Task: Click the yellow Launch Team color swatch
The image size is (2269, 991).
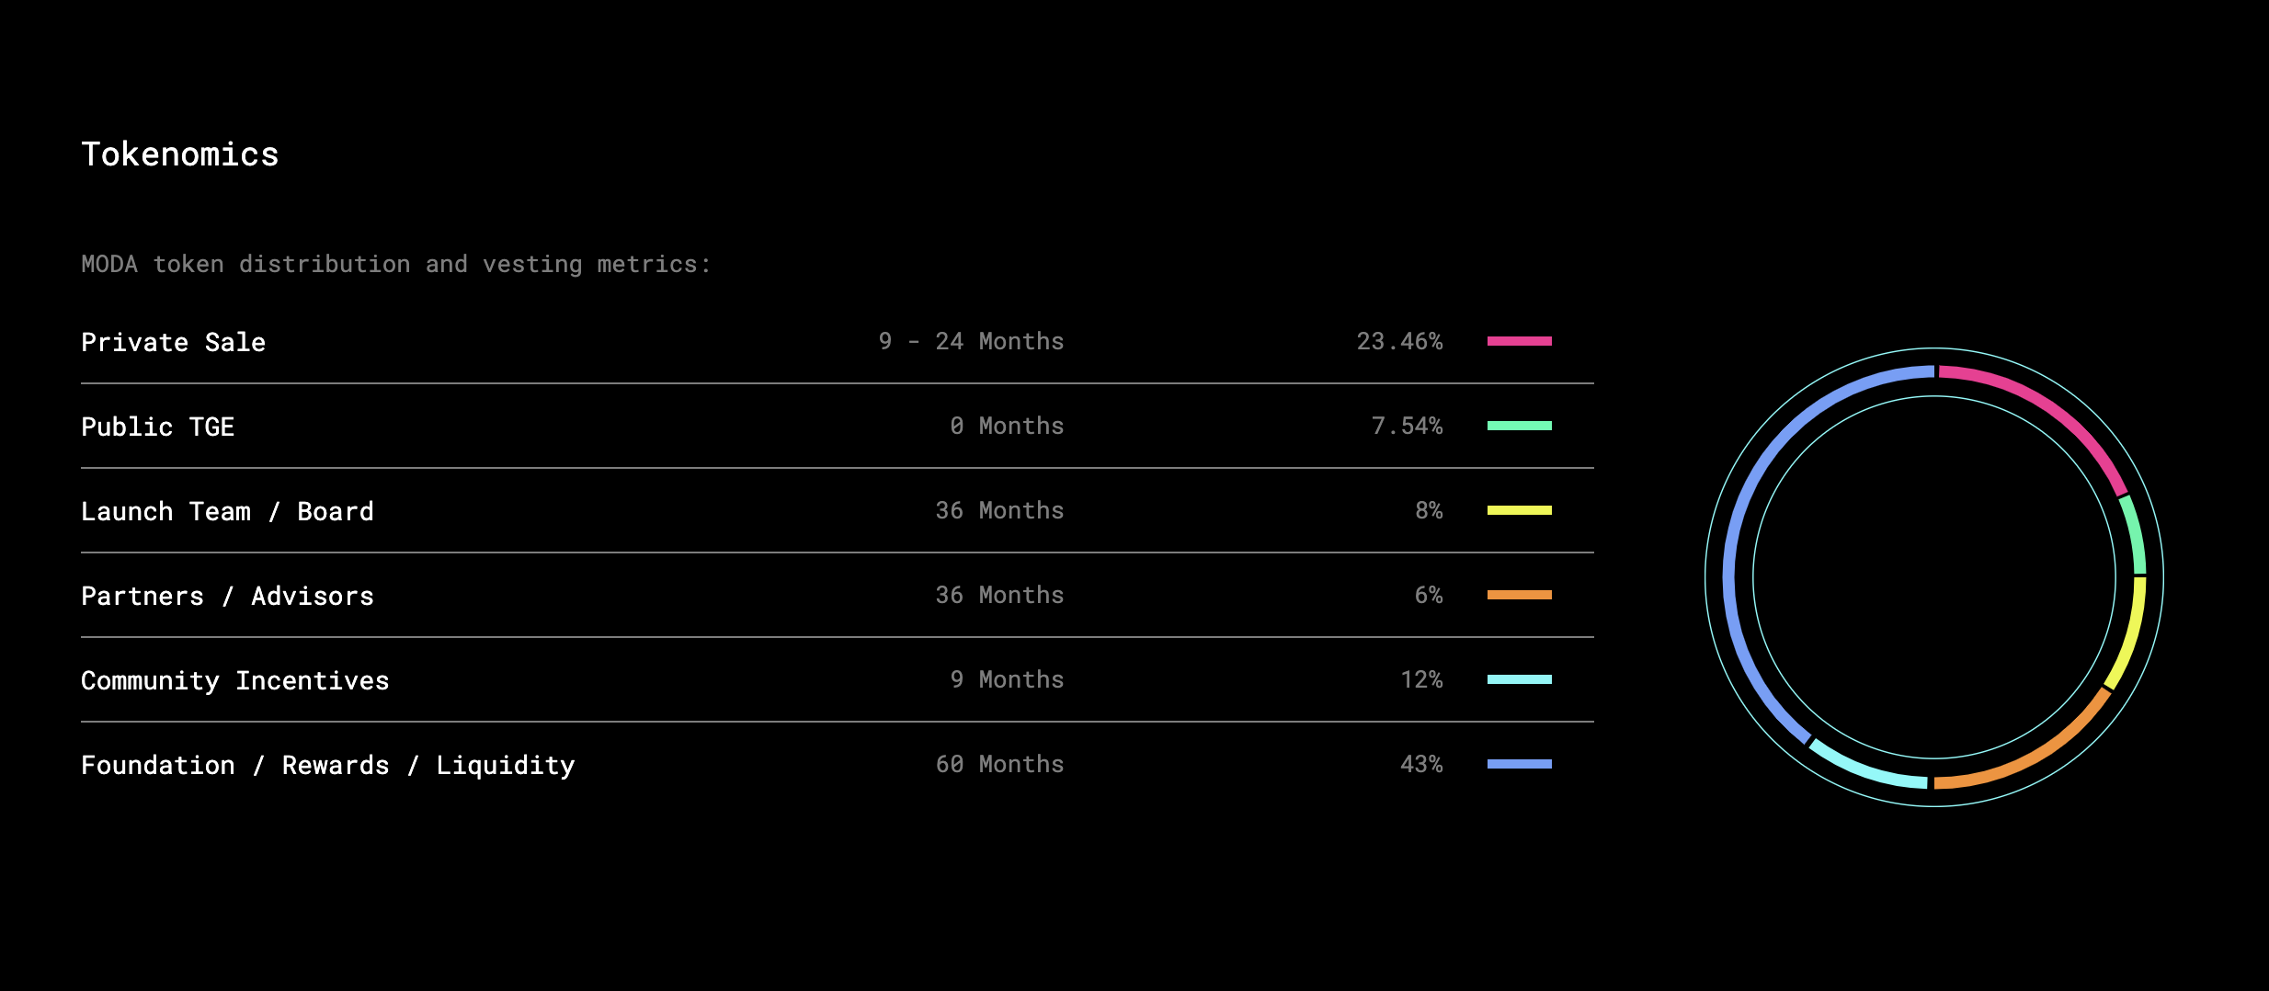Action: pos(1519,510)
